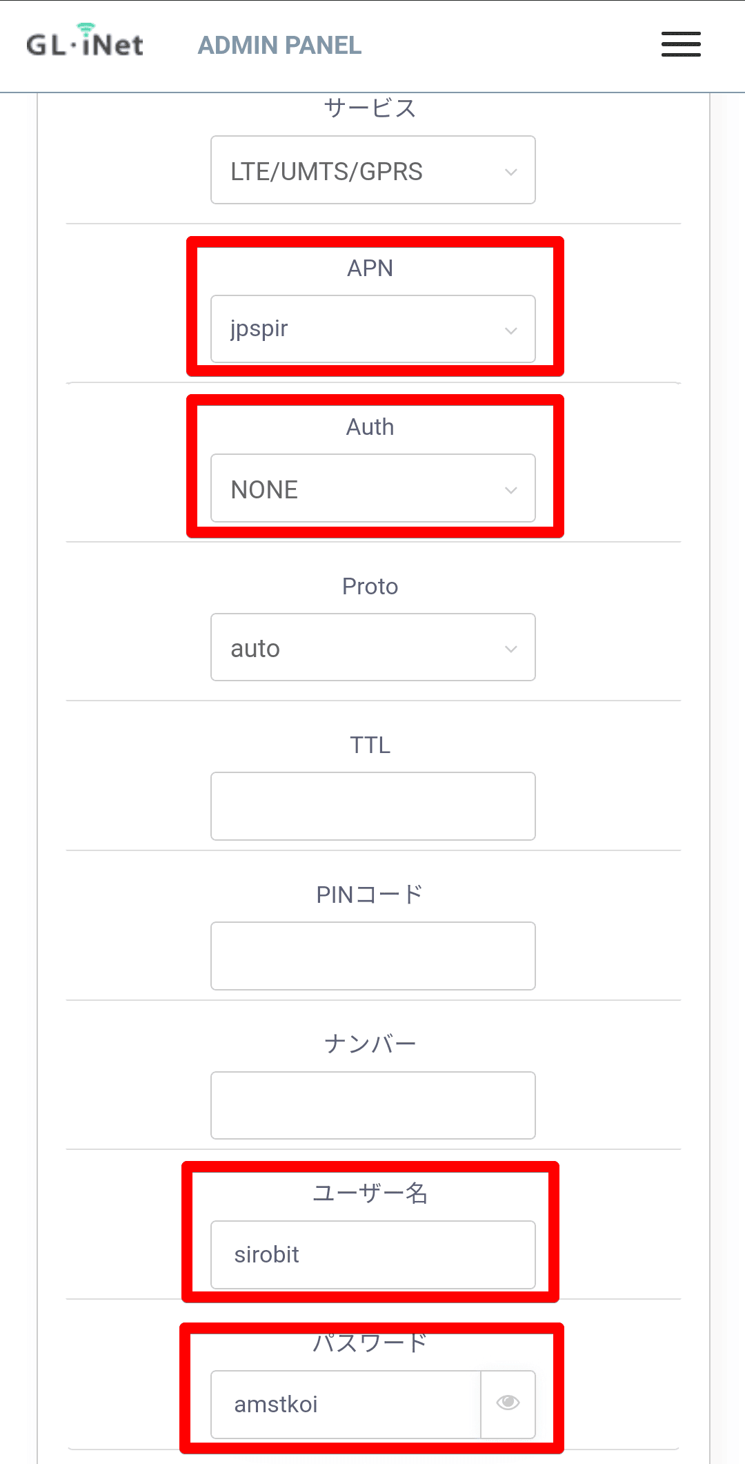
Task: Click the Auth dropdown chevron arrow
Action: click(510, 490)
